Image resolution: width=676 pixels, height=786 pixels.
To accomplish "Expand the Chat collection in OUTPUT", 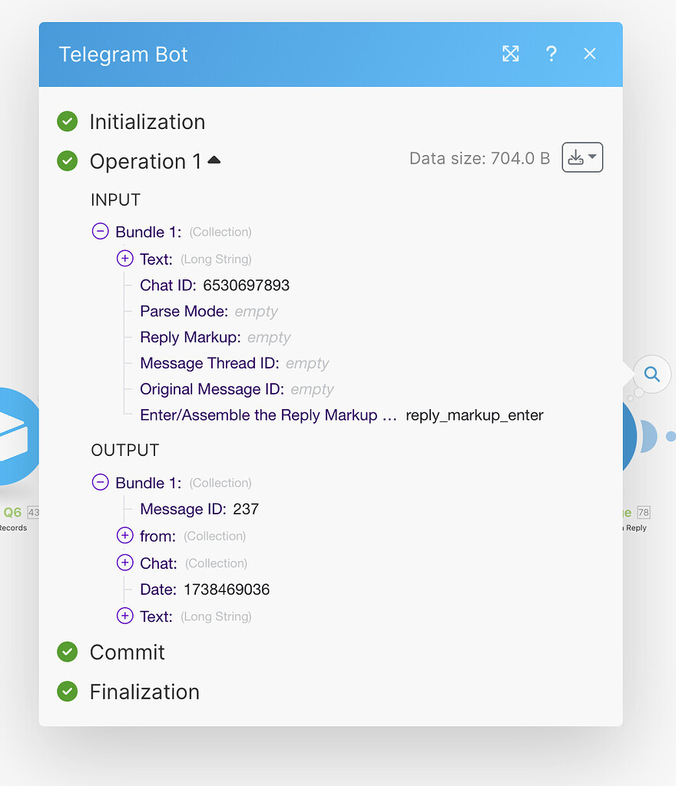I will [x=124, y=563].
